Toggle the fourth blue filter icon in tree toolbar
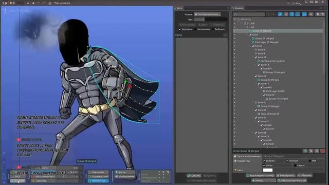The image size is (329, 185). click(298, 14)
